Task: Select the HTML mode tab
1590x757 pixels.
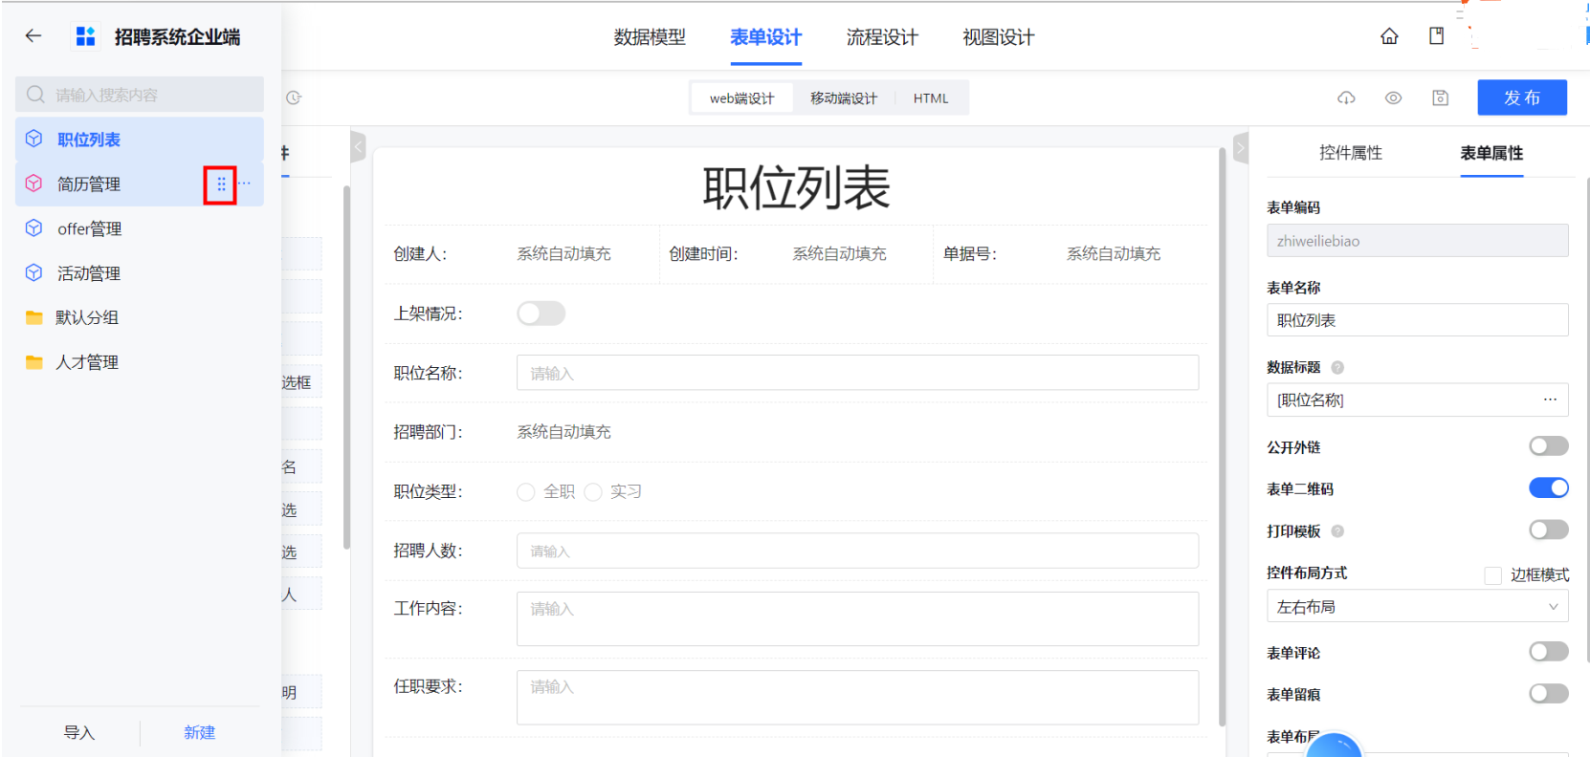Action: point(931,98)
